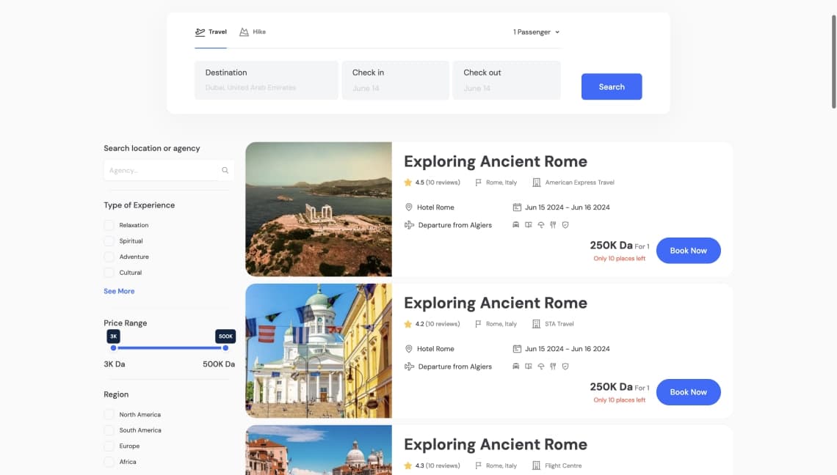This screenshot has width=837, height=475.
Task: Click 'American Express Travel' agency name
Action: (x=580, y=183)
